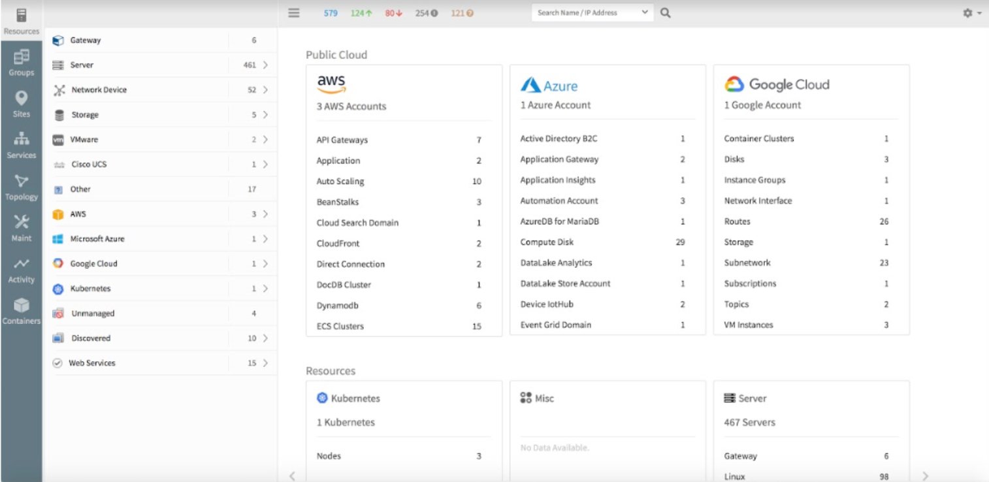The height and width of the screenshot is (482, 989).
Task: Open the search criteria dropdown
Action: (644, 12)
